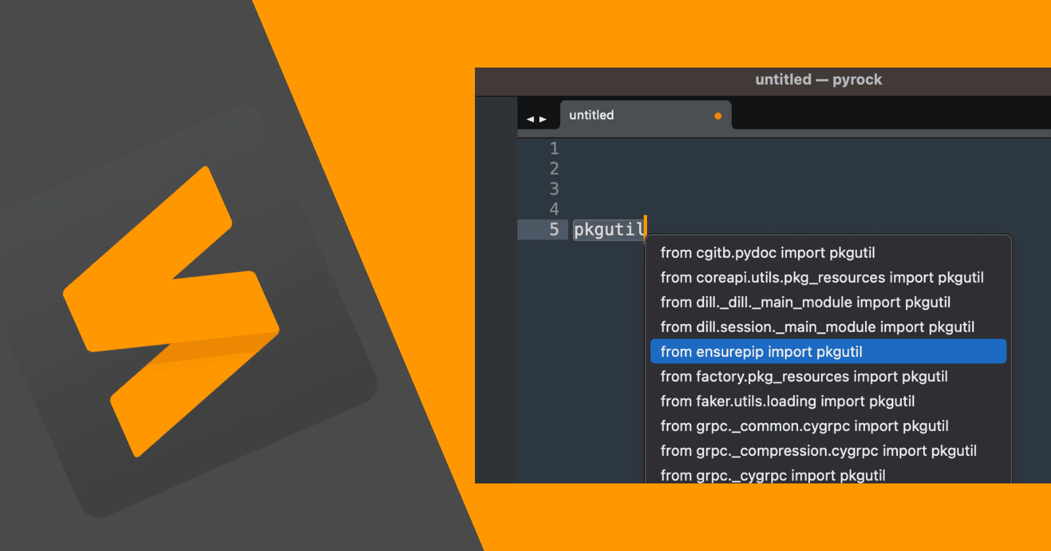Pick 'from grpc._compression.cygrpc import pkgutil' completion
This screenshot has width=1051, height=551.
point(818,451)
